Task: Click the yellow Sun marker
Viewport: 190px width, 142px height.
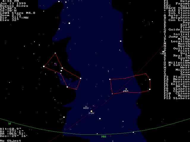Action: tap(91, 111)
